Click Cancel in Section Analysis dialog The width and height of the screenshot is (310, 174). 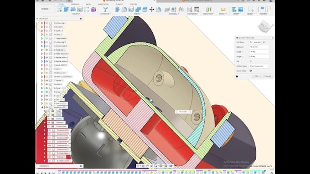coord(268,76)
